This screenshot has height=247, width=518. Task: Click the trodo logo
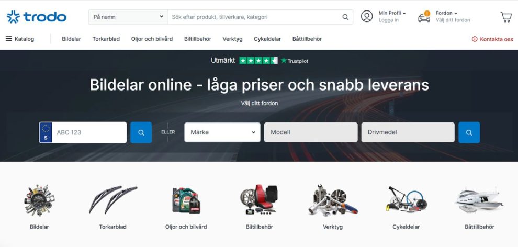coord(36,17)
